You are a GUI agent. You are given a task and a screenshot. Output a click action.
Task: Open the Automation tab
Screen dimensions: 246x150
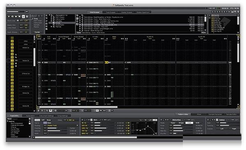click(x=30, y=116)
